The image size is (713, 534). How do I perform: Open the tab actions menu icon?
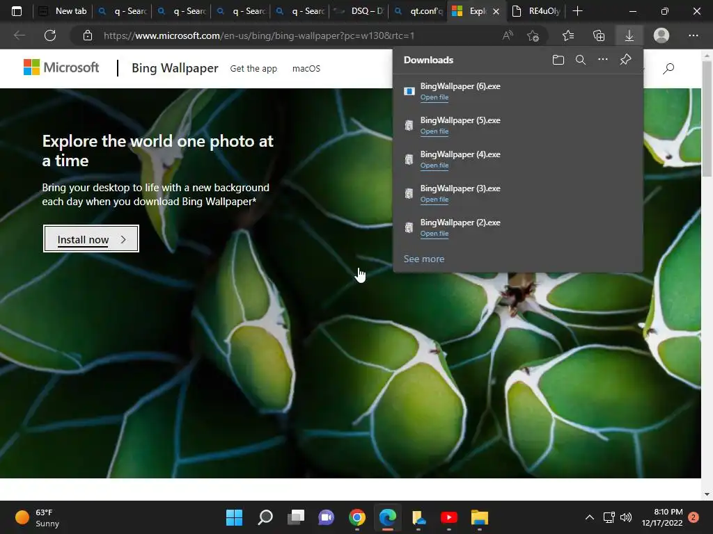pyautogui.click(x=17, y=11)
